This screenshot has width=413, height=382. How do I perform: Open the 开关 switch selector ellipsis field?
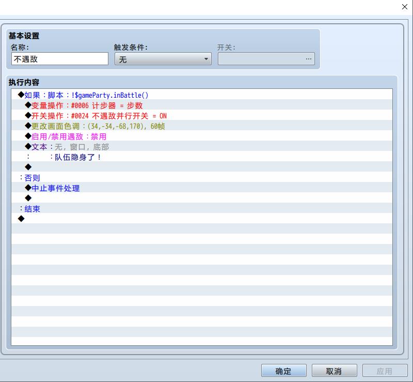(x=266, y=59)
